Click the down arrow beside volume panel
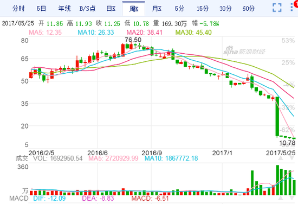The width and height of the screenshot is (298, 204). click(292, 158)
